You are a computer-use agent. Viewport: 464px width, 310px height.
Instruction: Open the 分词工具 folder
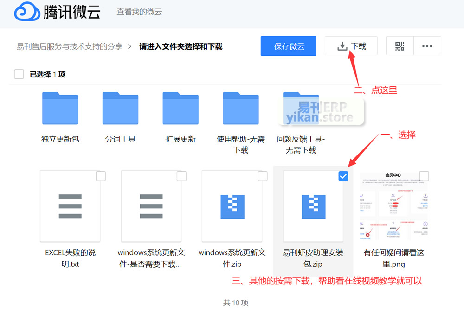click(120, 109)
